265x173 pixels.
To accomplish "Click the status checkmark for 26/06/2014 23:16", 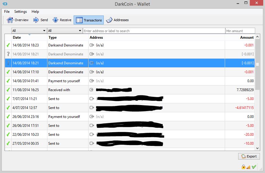I will pos(8,117).
